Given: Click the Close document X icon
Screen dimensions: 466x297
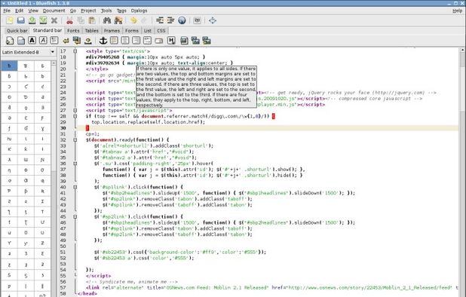Looking at the screenshot, I should tap(54, 20).
